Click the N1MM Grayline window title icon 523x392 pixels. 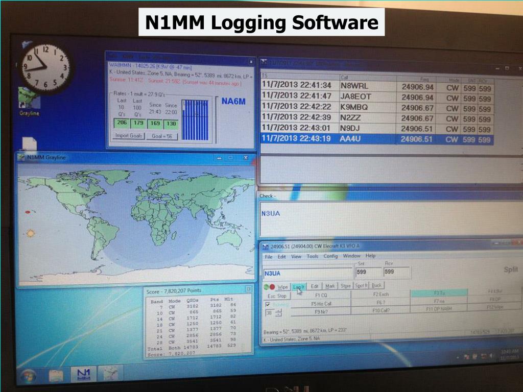click(21, 157)
